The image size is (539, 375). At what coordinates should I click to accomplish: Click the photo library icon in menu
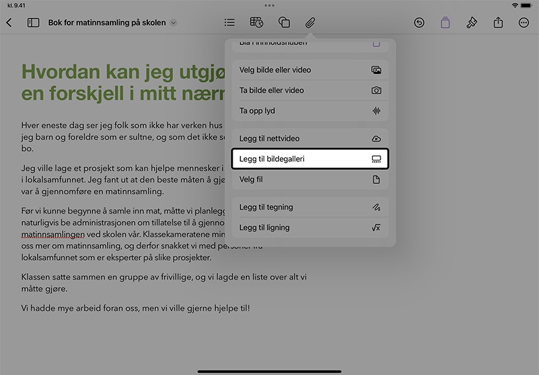pos(377,70)
